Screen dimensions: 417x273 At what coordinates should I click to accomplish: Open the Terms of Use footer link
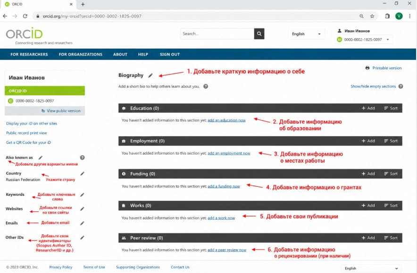point(94,267)
